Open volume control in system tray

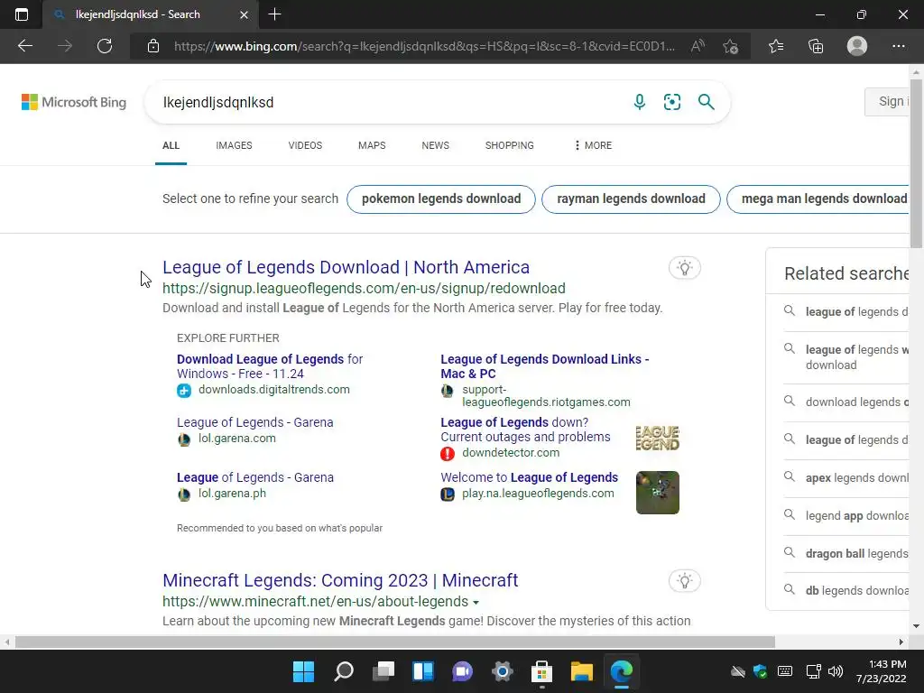pos(835,671)
